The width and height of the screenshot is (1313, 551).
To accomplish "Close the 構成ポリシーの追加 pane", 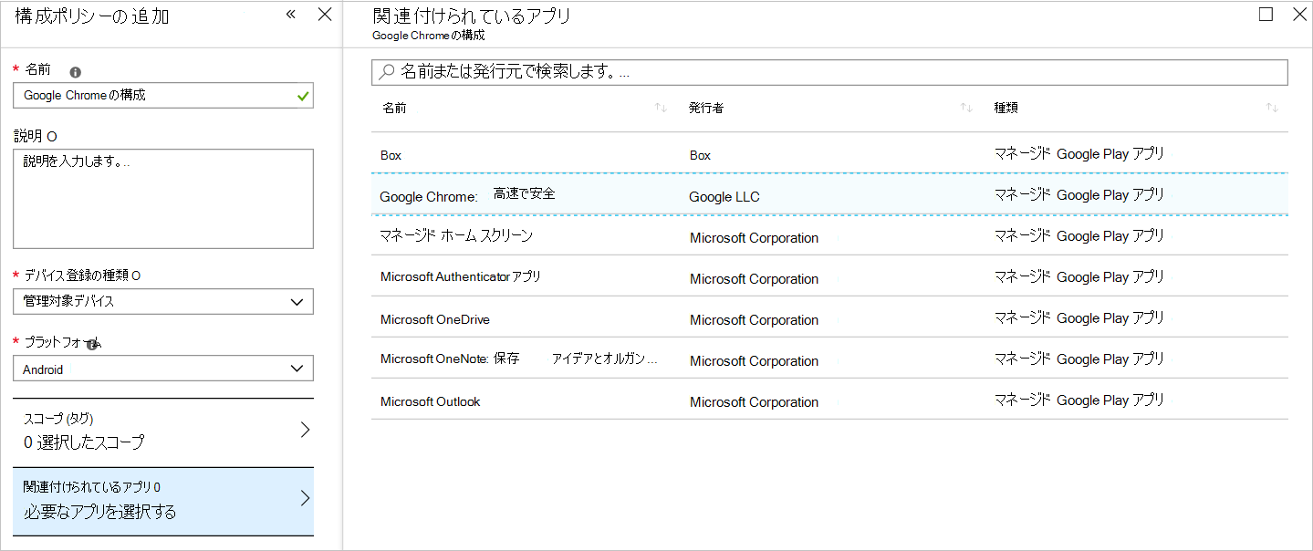I will pos(324,15).
